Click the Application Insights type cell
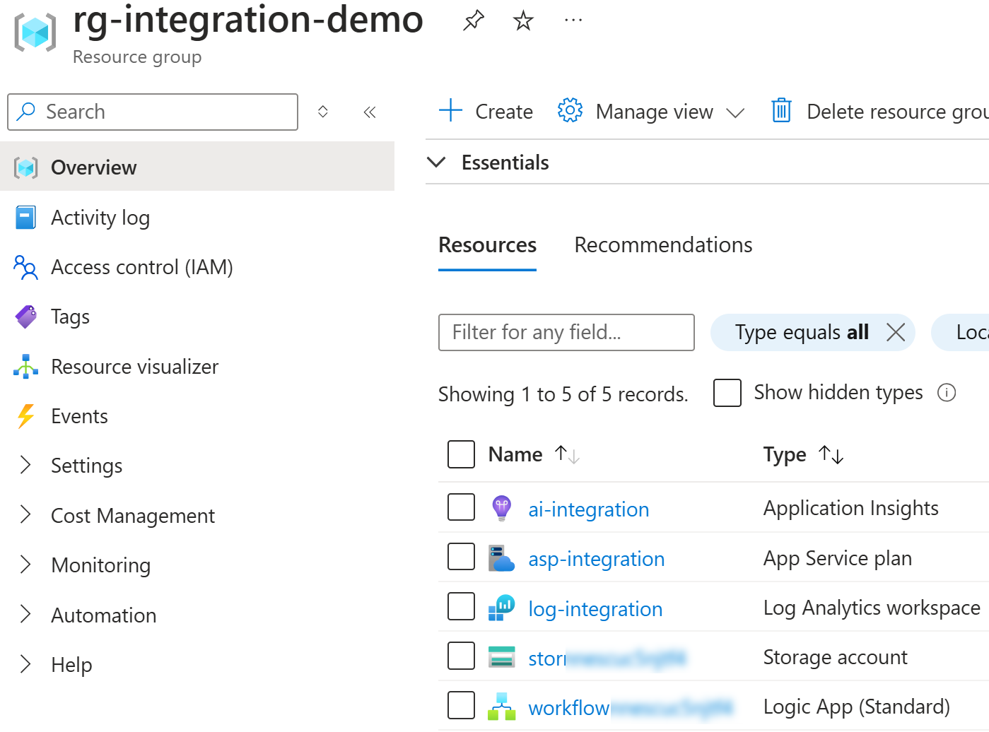Viewport: 989px width, 732px height. coord(851,508)
